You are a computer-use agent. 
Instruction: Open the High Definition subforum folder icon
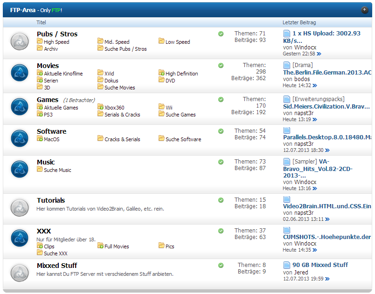click(x=161, y=73)
